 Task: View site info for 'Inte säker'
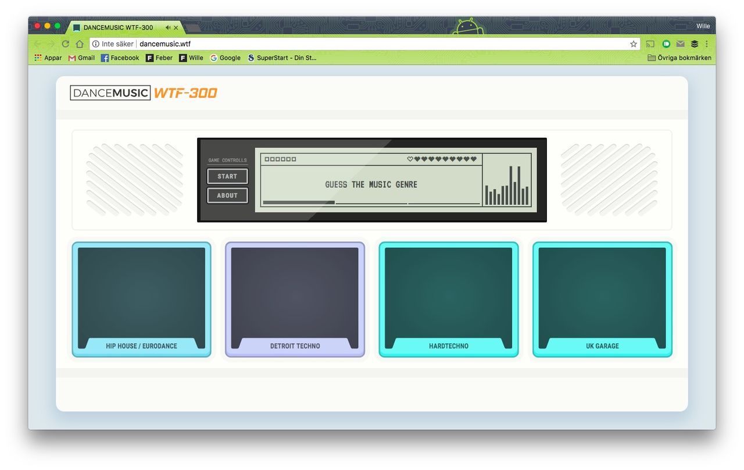pyautogui.click(x=113, y=44)
